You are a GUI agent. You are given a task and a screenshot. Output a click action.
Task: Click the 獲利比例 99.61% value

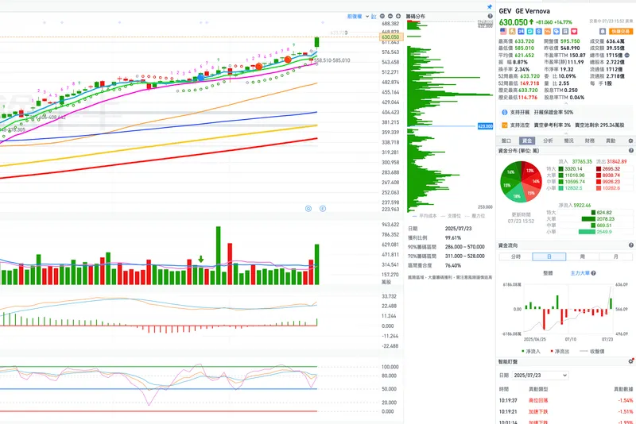tap(452, 237)
